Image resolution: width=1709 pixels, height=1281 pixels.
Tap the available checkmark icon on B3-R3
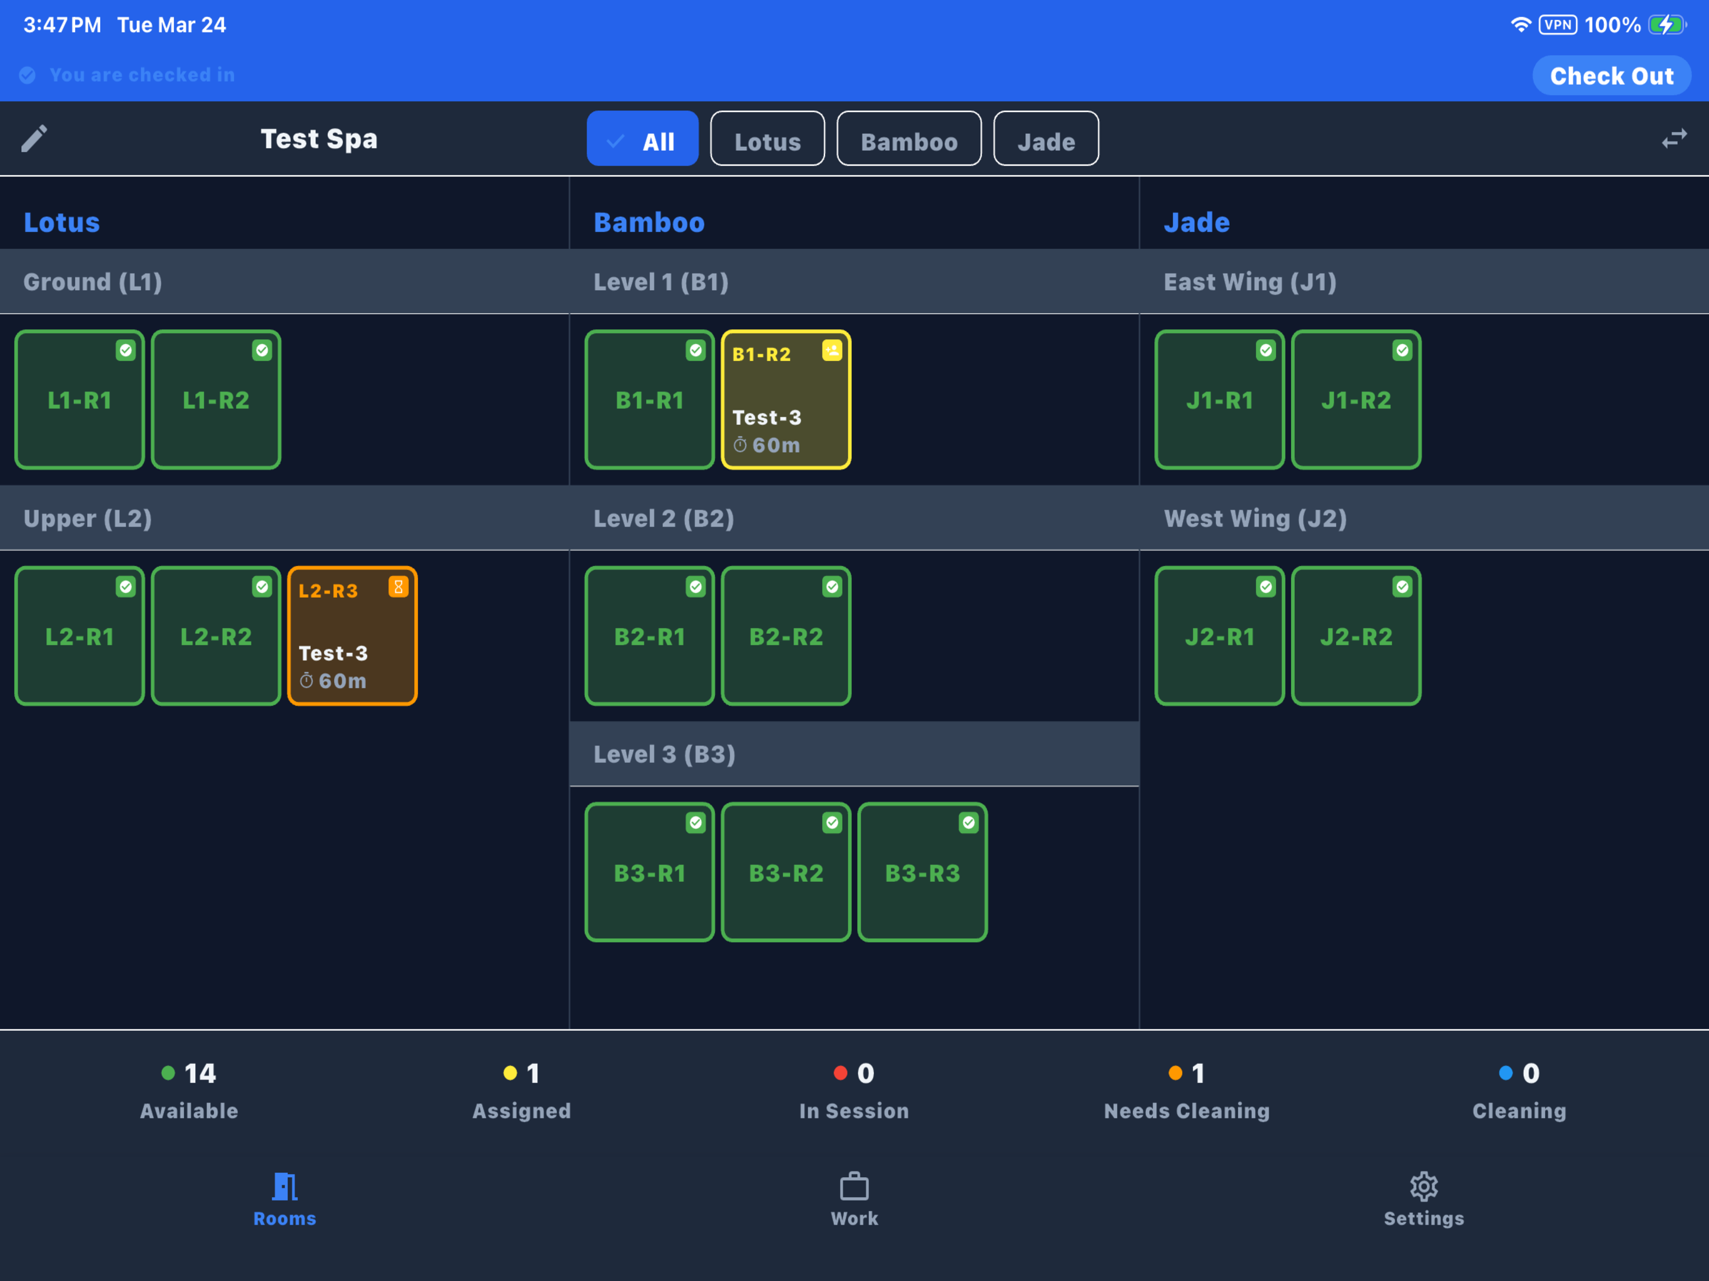(969, 823)
